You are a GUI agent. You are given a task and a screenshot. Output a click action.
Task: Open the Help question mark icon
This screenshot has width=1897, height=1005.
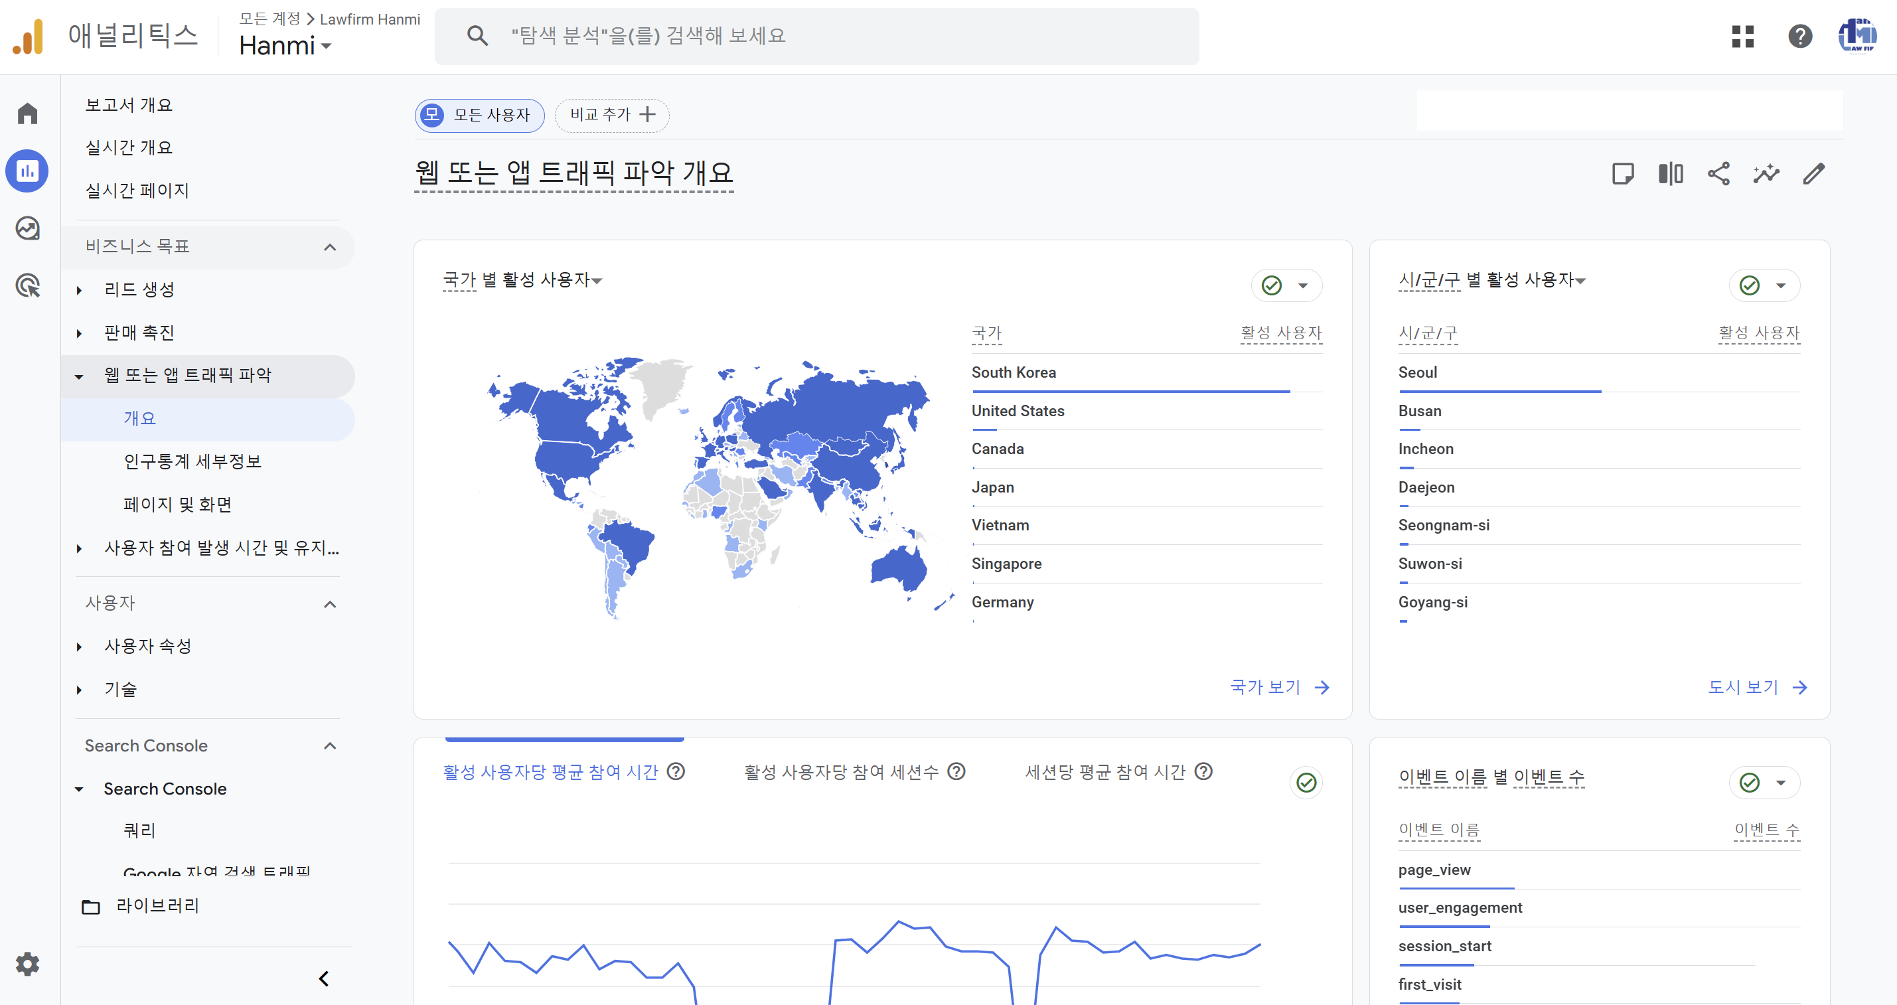tap(1800, 36)
